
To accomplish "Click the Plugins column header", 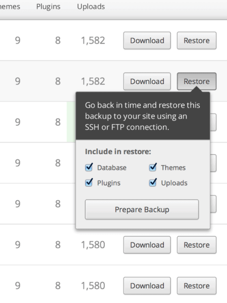I will [x=48, y=7].
